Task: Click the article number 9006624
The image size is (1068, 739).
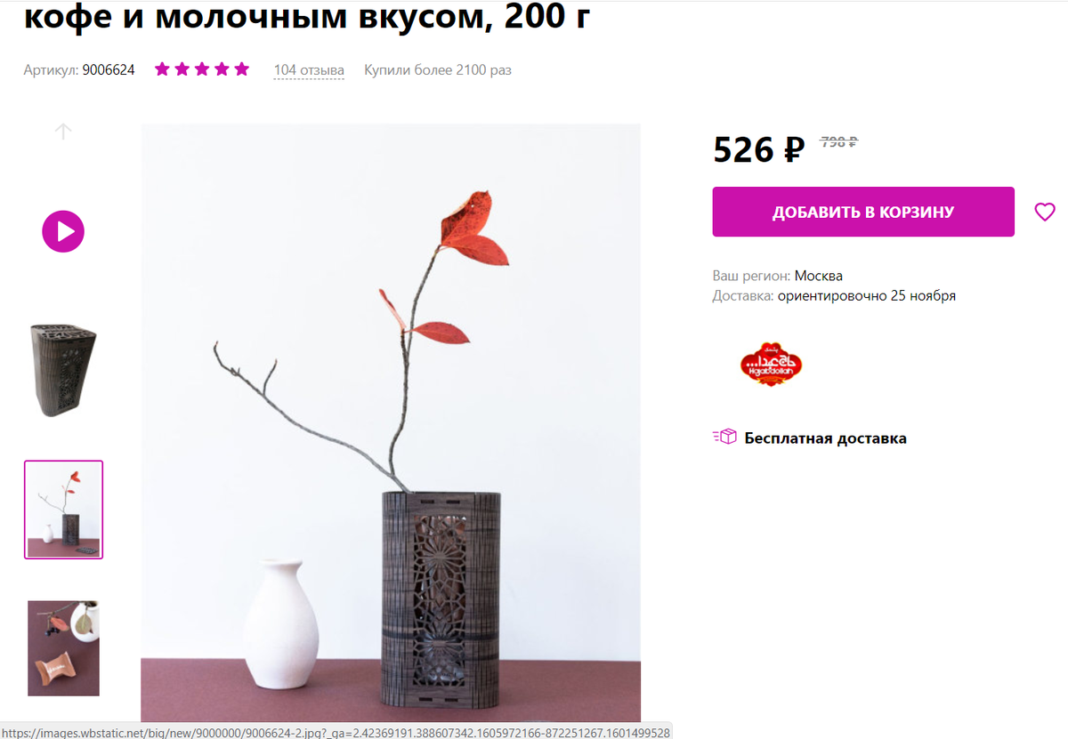Action: tap(109, 69)
